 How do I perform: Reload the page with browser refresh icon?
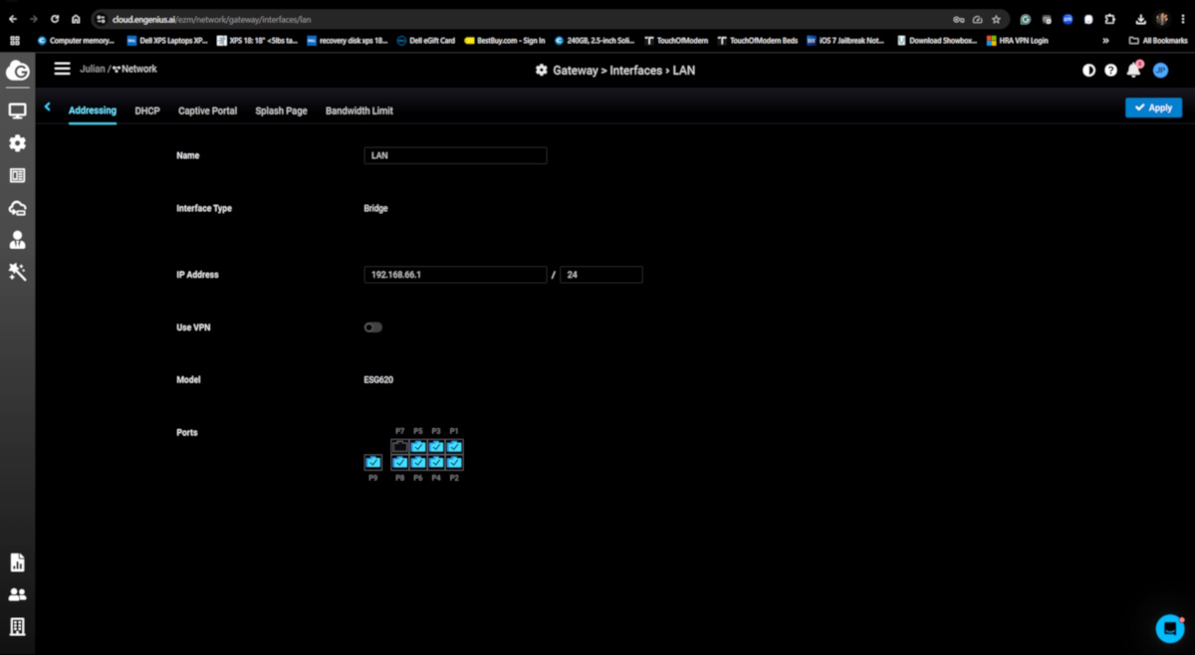tap(55, 19)
